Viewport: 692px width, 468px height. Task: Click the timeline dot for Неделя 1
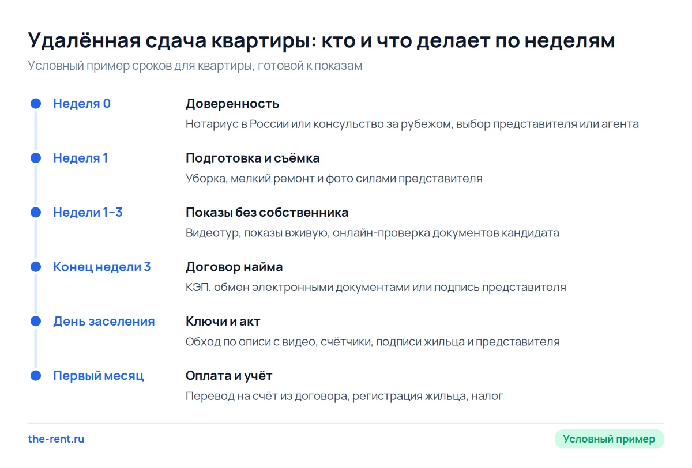pos(36,158)
